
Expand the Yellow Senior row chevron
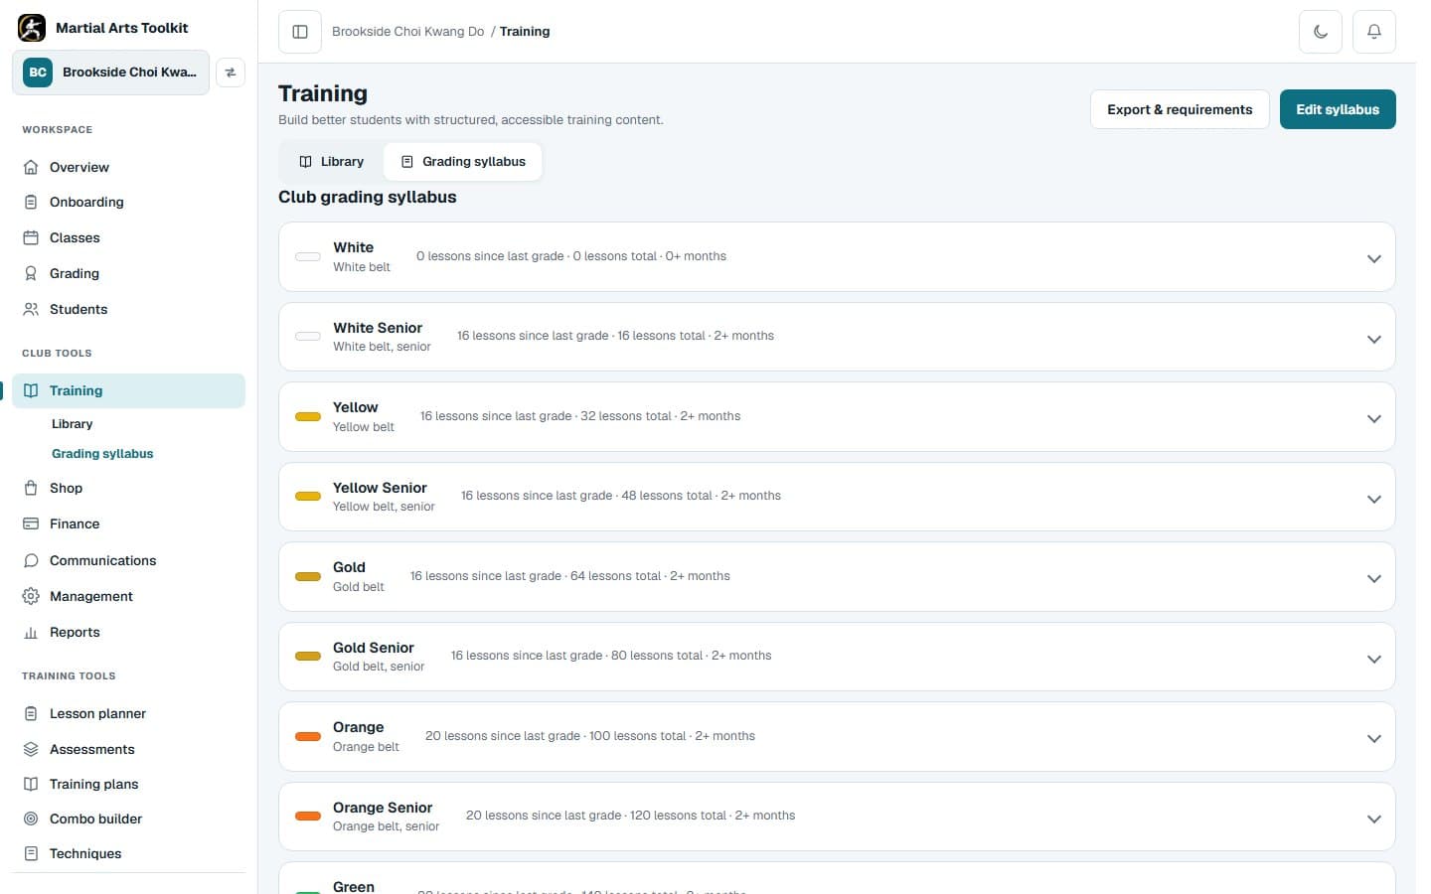point(1374,499)
